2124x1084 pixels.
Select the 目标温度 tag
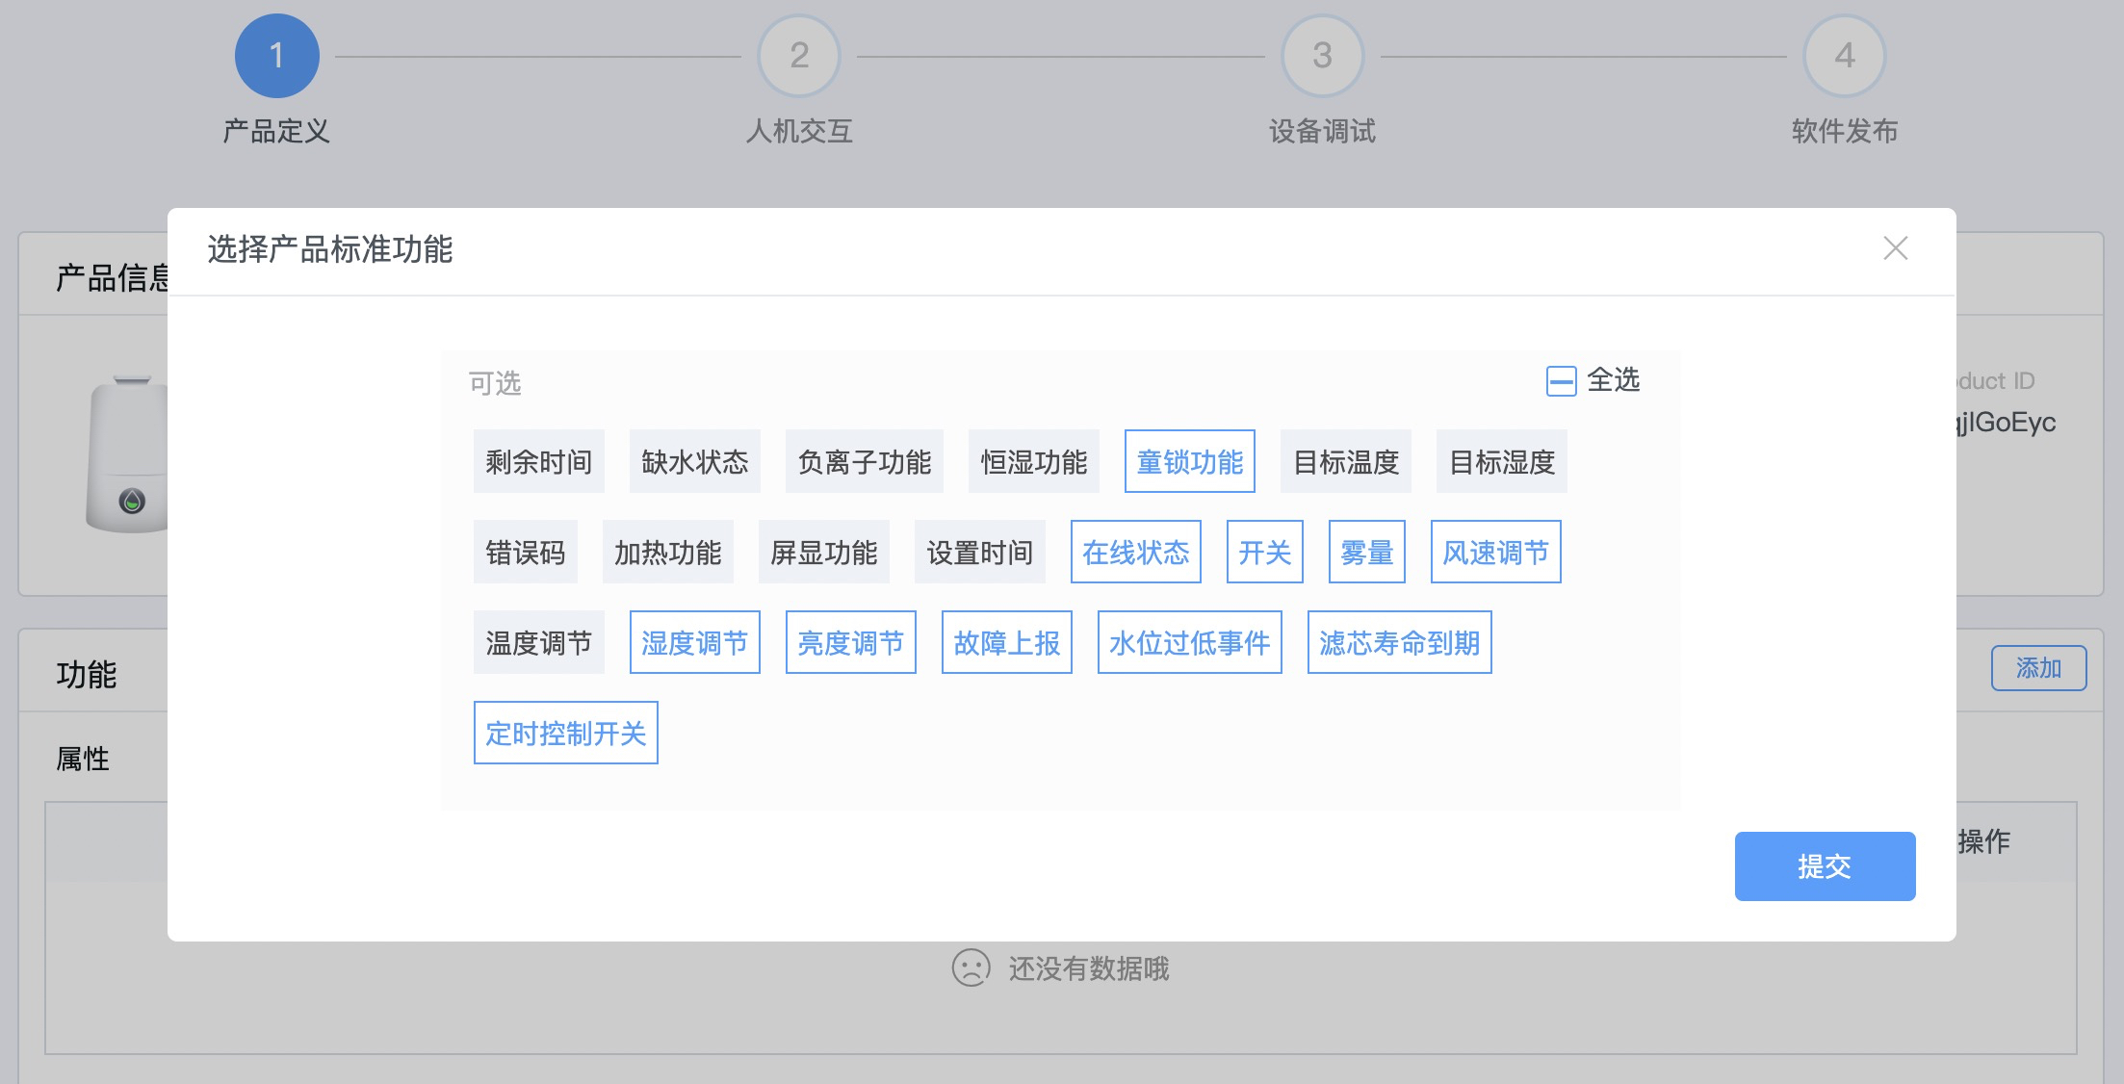[x=1345, y=462]
